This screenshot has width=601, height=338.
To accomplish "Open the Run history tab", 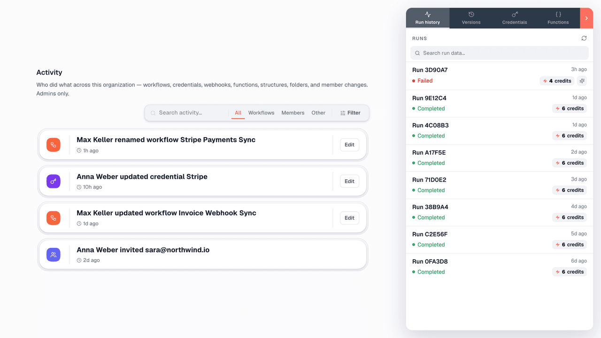I will [x=428, y=18].
